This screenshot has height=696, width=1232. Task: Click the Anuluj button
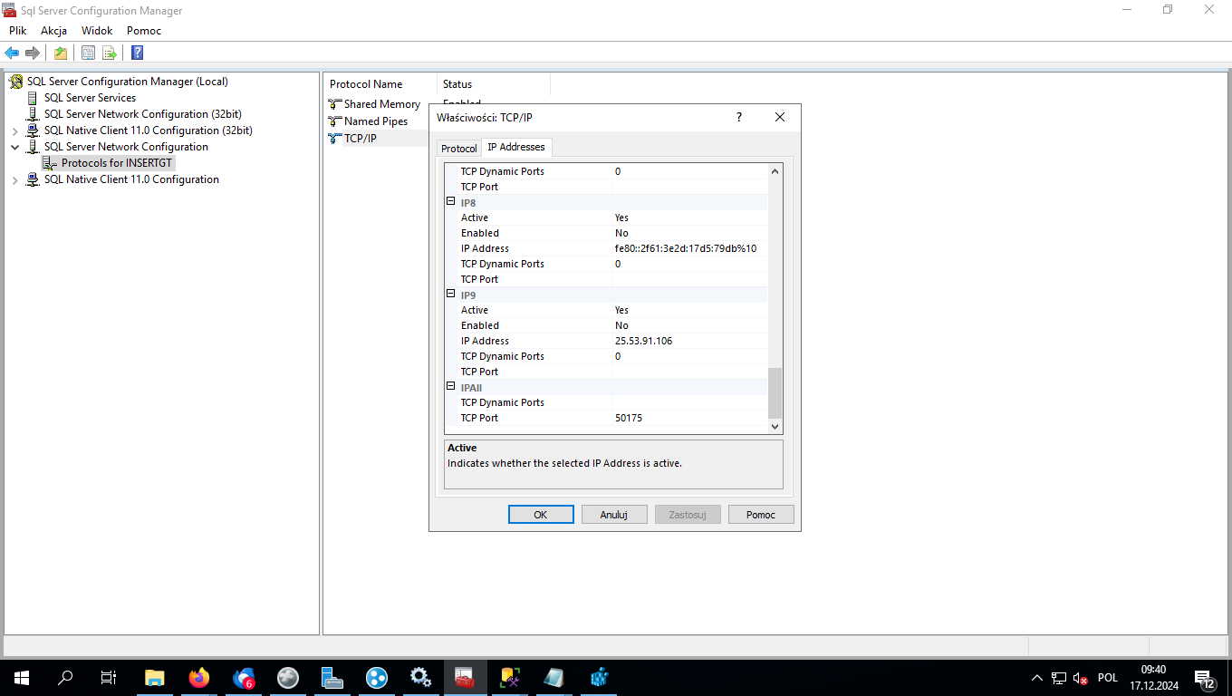614,514
